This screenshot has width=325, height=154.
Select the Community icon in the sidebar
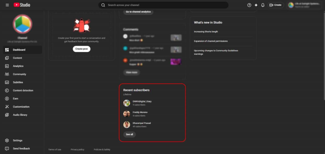[7, 74]
